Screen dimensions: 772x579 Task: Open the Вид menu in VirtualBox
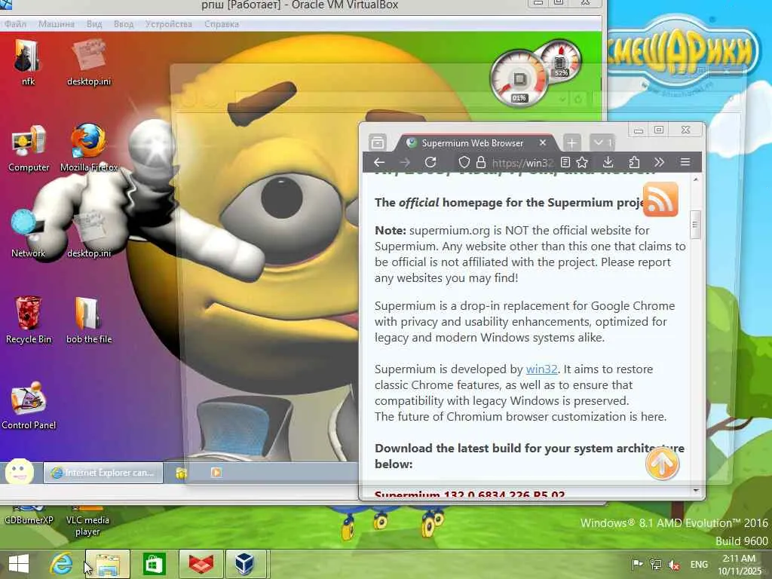coord(94,23)
